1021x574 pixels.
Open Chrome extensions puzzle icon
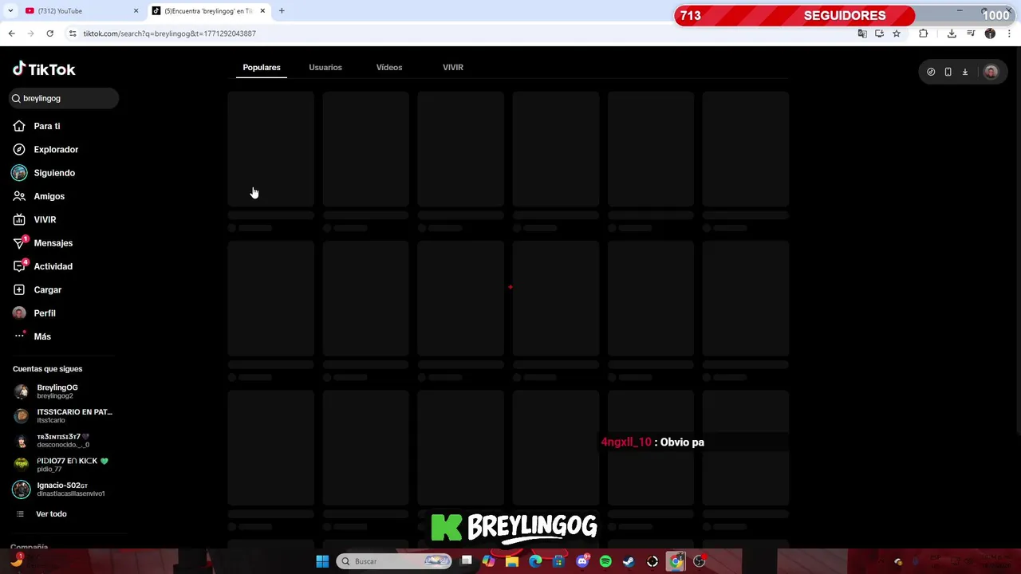pyautogui.click(x=924, y=33)
